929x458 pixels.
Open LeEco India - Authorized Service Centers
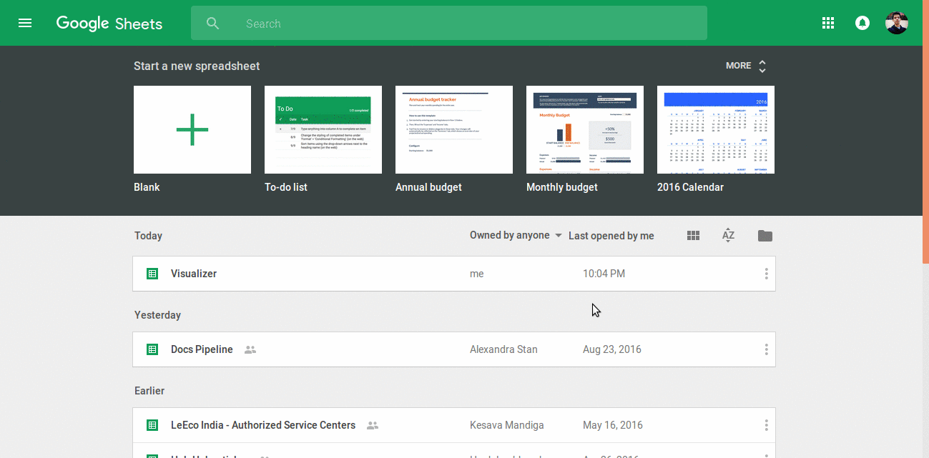454,425
